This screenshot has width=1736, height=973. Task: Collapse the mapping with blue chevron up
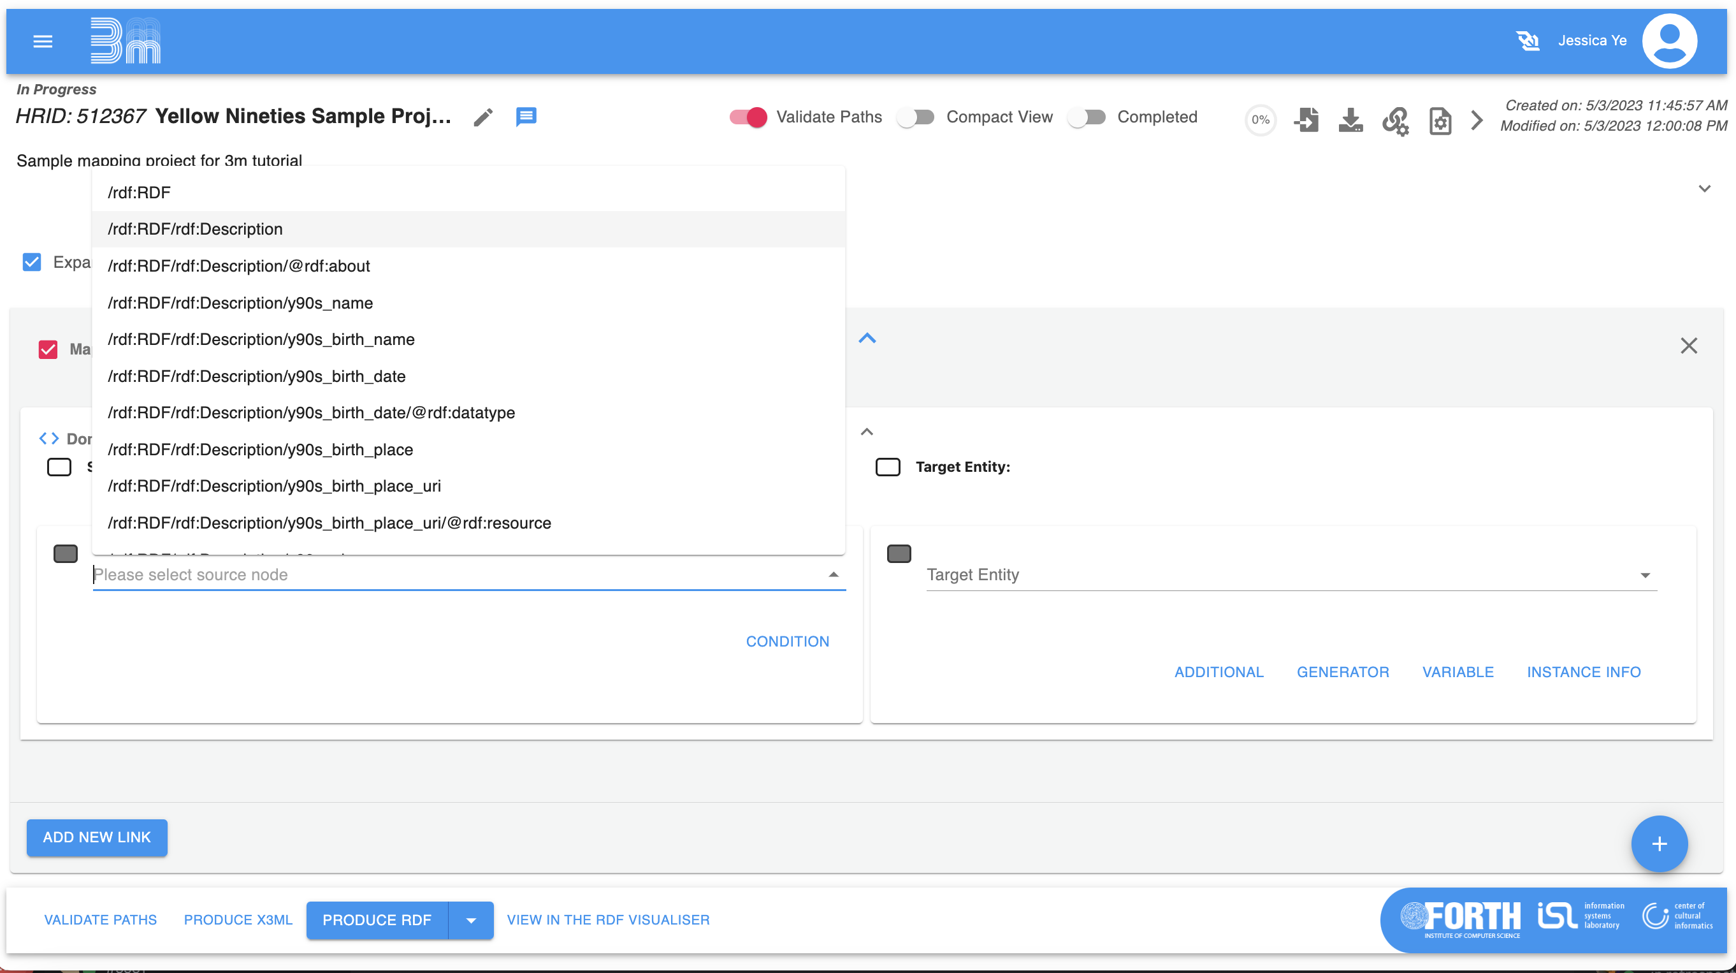click(867, 339)
